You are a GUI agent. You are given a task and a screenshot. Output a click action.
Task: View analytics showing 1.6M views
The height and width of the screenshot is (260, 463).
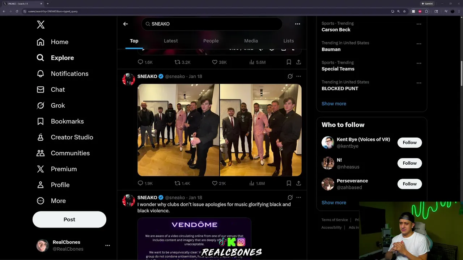pyautogui.click(x=257, y=183)
